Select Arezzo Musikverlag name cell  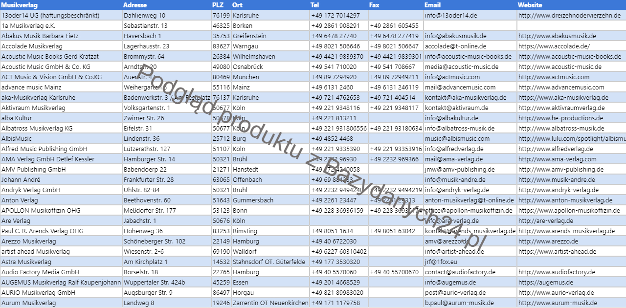pyautogui.click(x=61, y=241)
